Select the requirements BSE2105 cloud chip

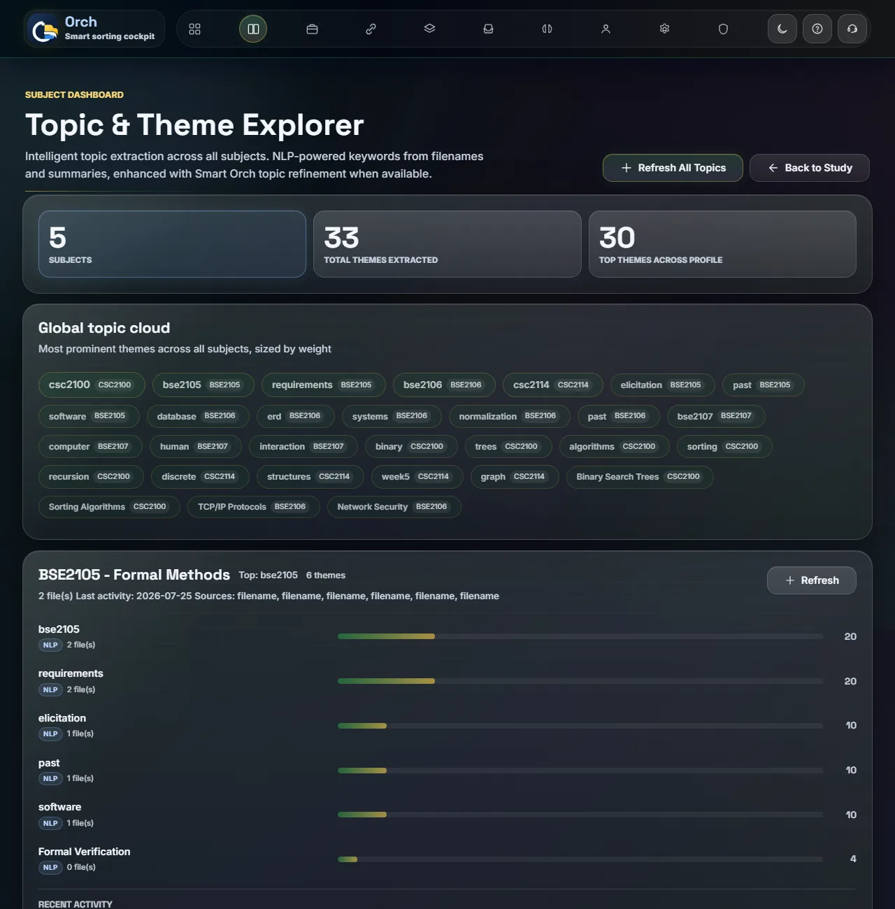[324, 385]
